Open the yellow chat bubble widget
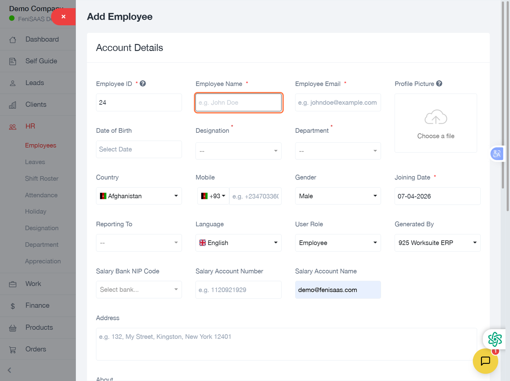Screen dimensions: 510x381 click(x=485, y=361)
